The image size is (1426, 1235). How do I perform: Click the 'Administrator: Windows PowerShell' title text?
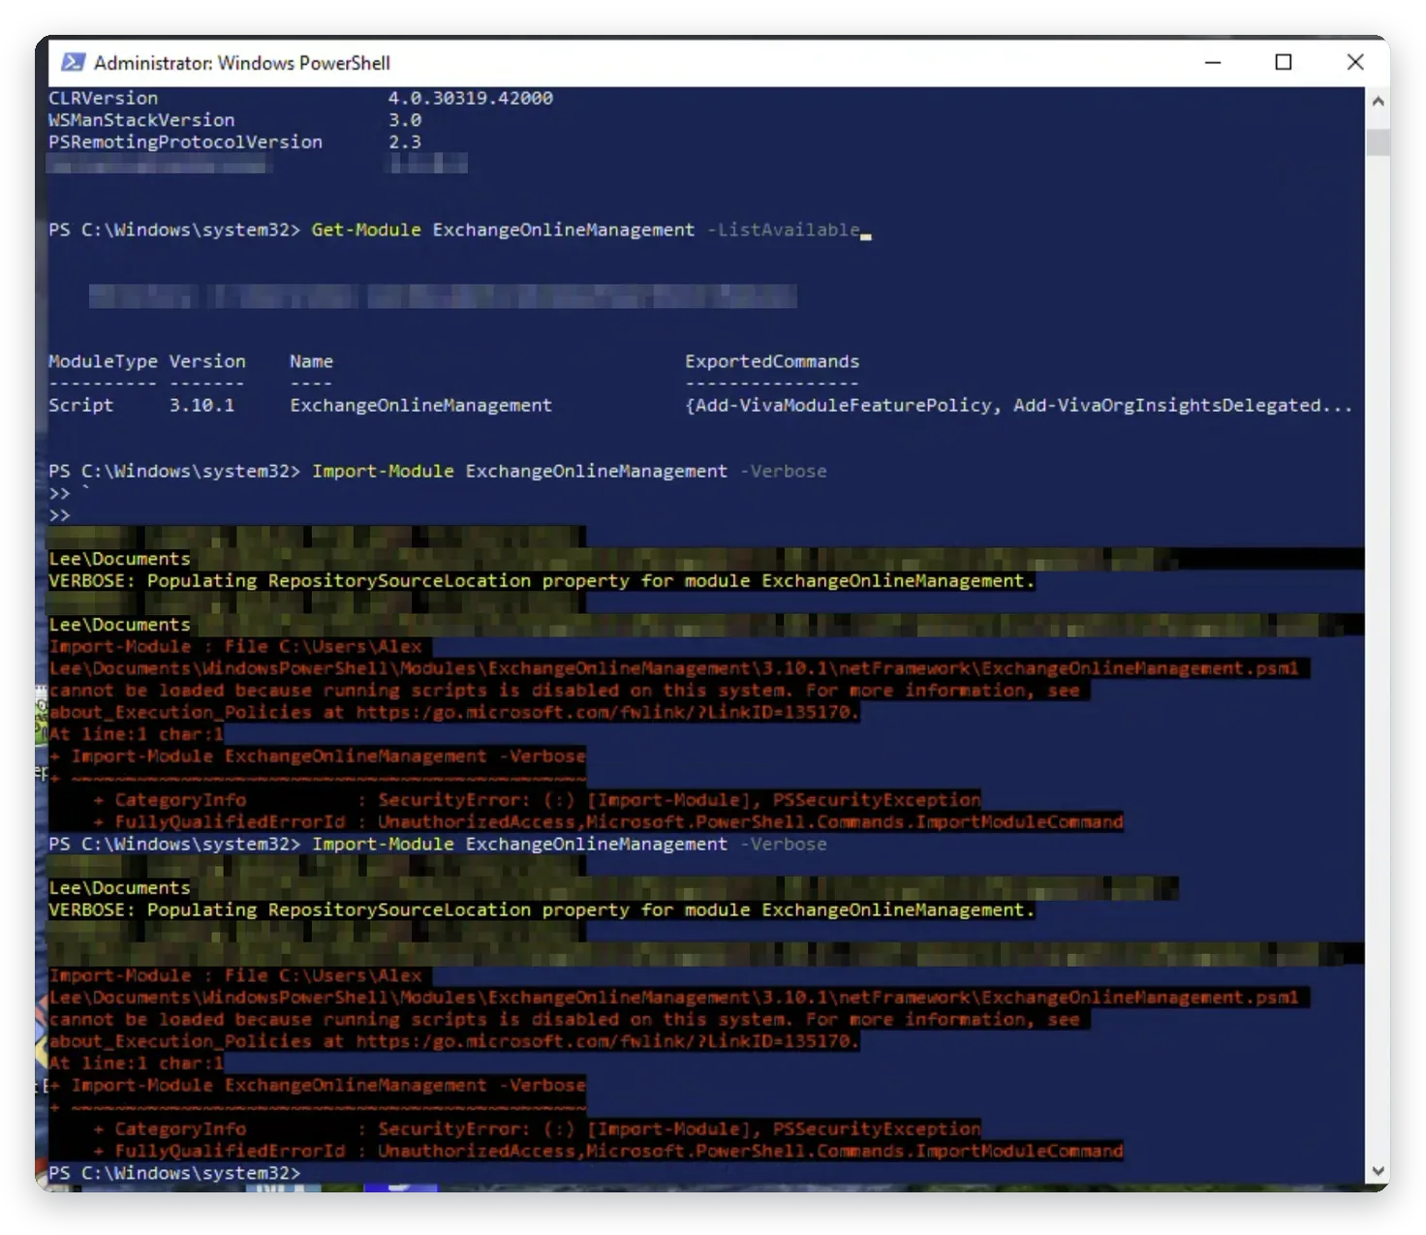(242, 63)
